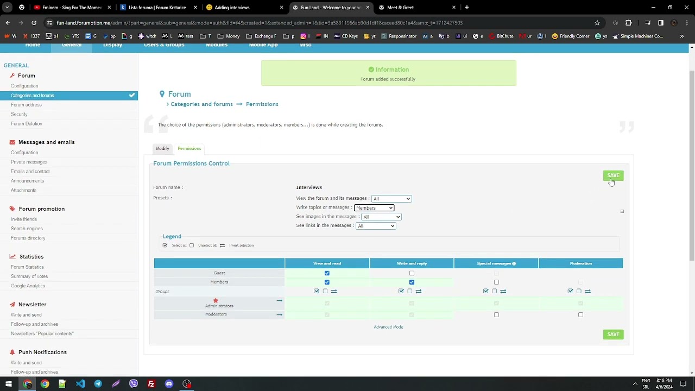Screen dimensions: 695x391
Task: Click the bottom green SAVE button
Action: point(613,335)
